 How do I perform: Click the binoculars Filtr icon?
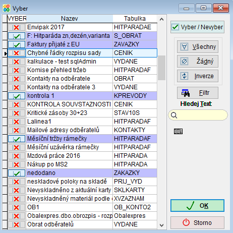[186, 93]
